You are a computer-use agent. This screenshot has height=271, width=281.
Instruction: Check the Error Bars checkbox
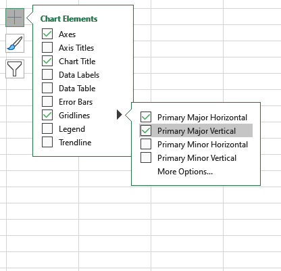pos(47,101)
